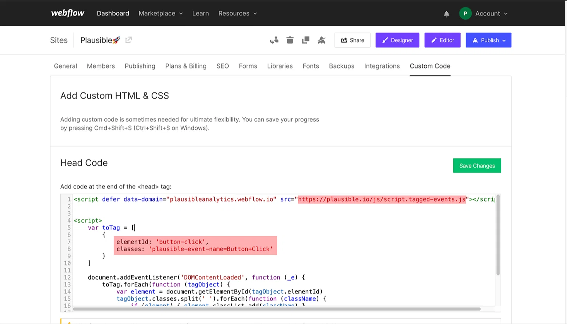Click the Add Custom HTML & CSS heading
The width and height of the screenshot is (567, 324).
coord(114,96)
